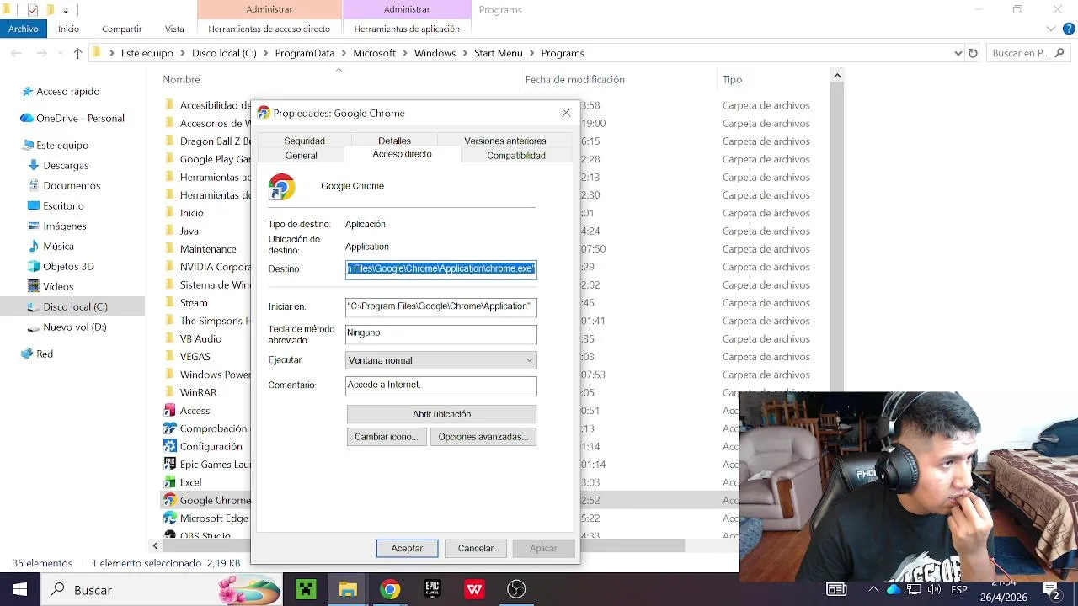Open File Explorer from the taskbar
Viewport: 1078px width, 606px height.
(x=348, y=589)
